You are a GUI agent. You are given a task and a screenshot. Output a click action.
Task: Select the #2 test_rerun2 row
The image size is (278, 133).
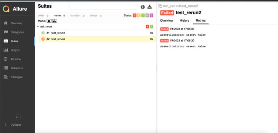point(97,39)
